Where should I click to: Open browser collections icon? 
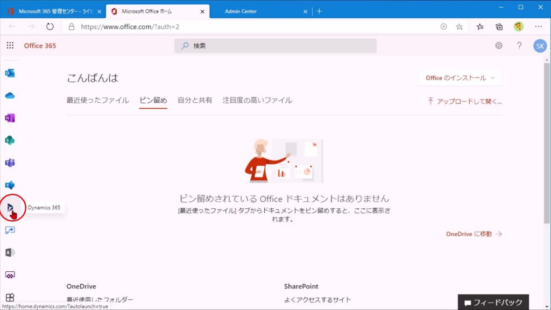point(499,27)
